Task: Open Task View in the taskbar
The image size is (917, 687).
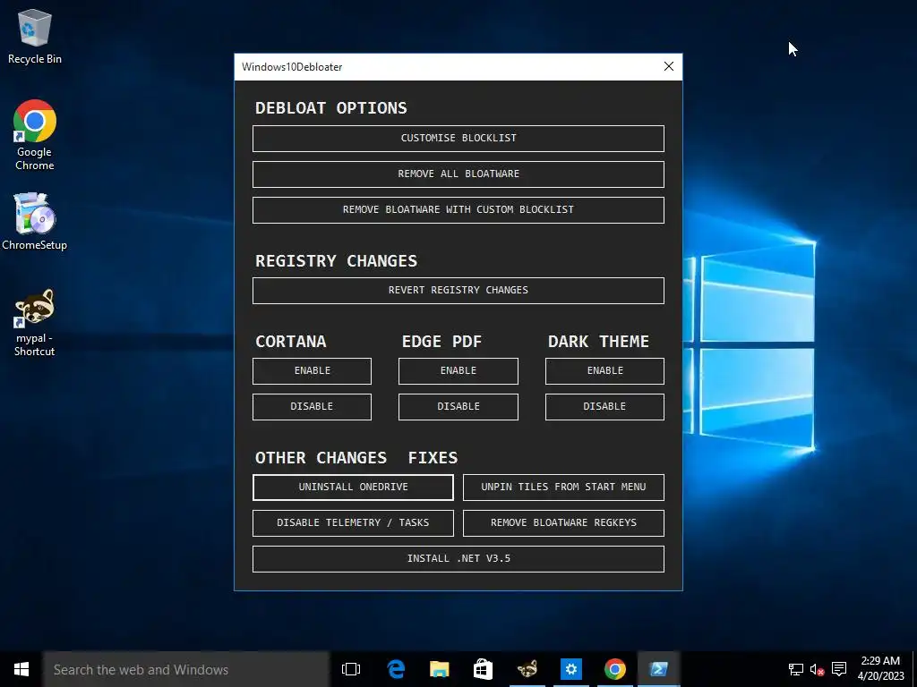Action: click(351, 669)
